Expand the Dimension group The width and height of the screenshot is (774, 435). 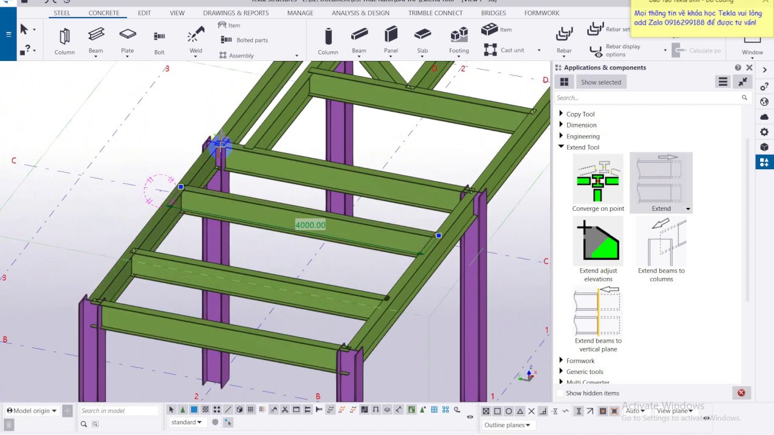(561, 124)
